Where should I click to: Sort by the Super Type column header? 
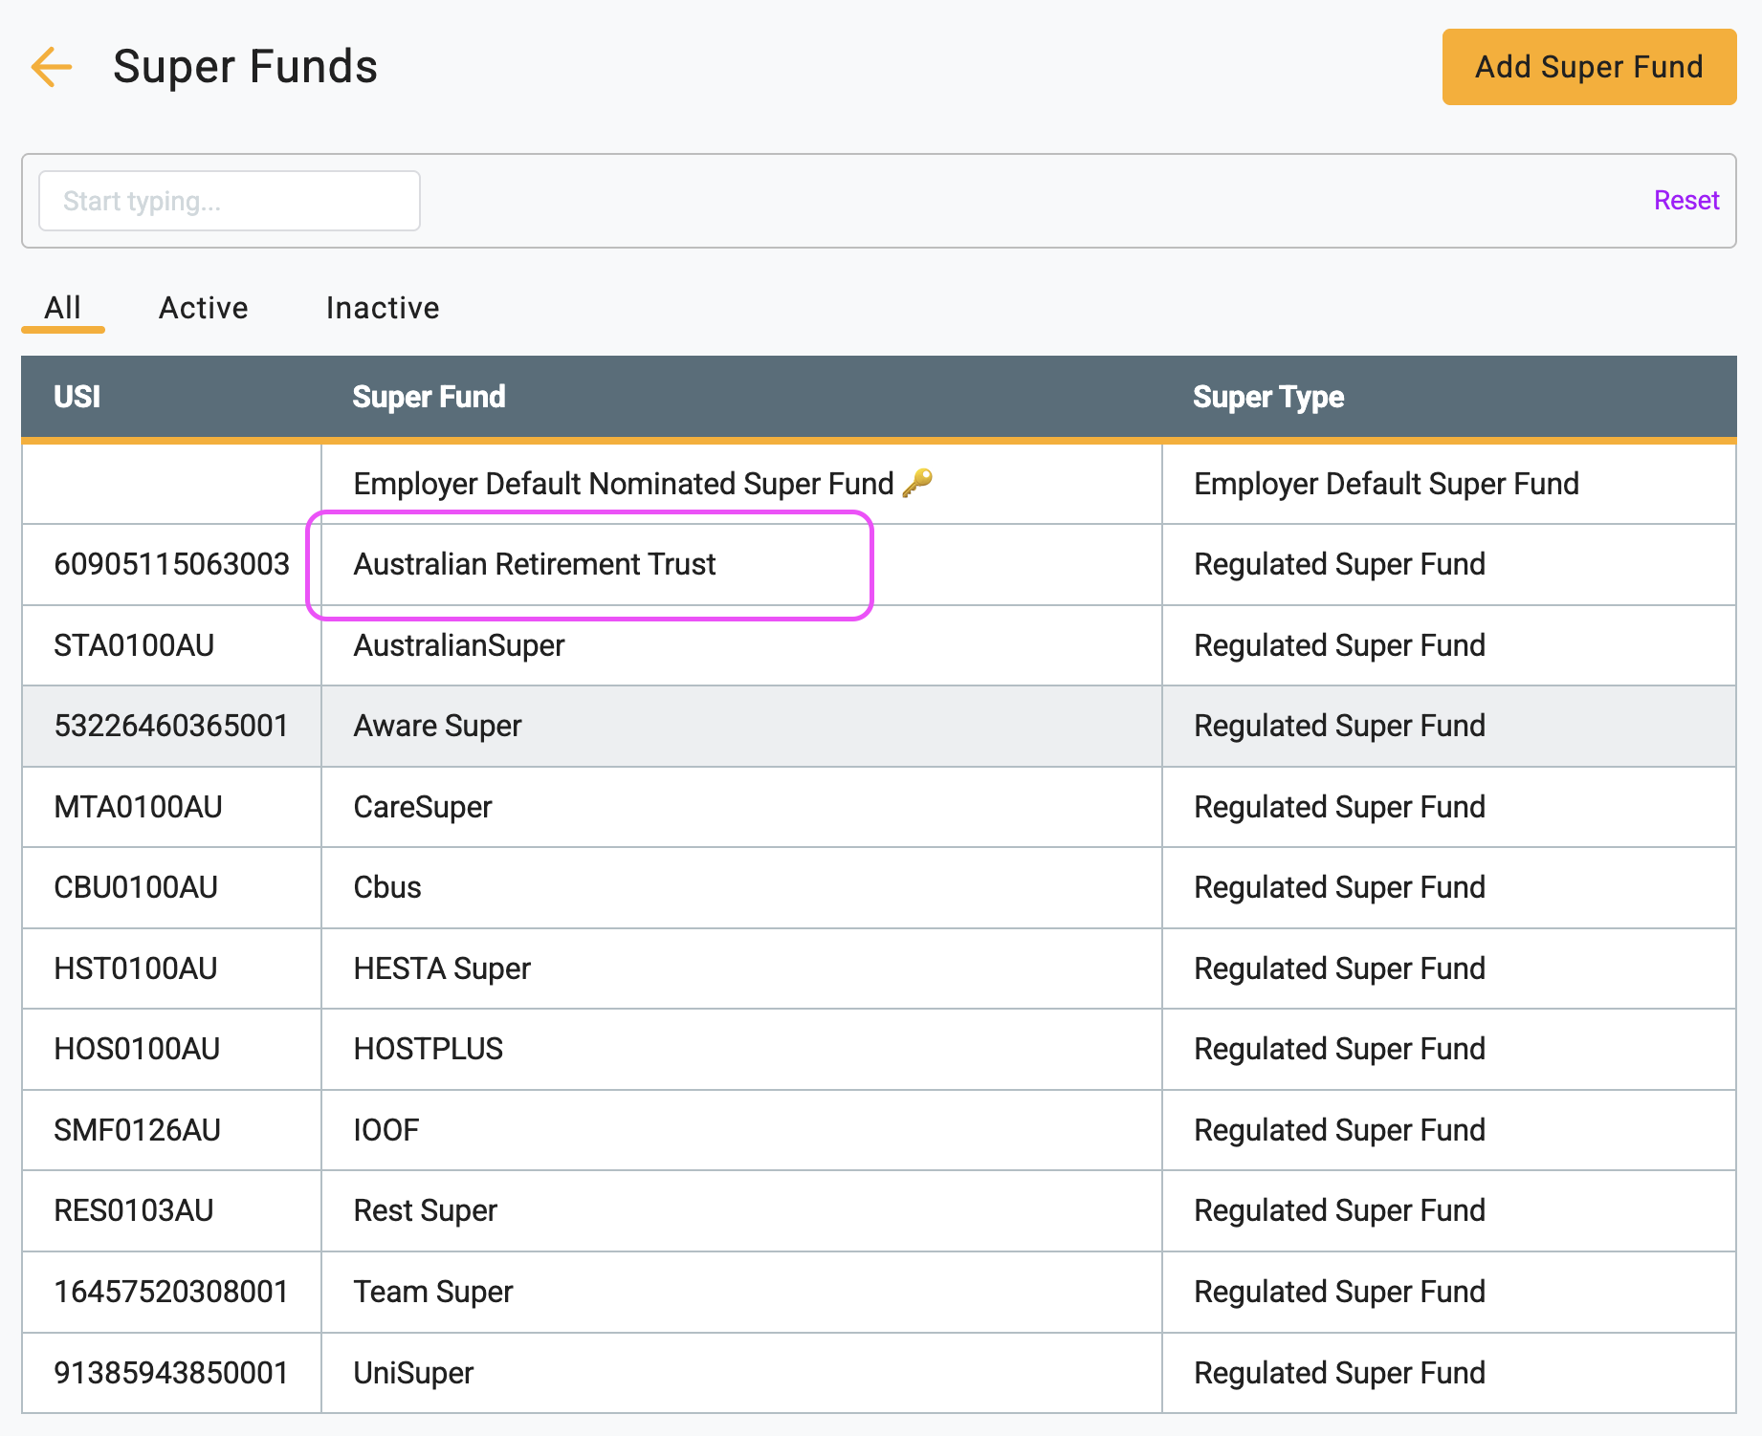click(x=1268, y=397)
